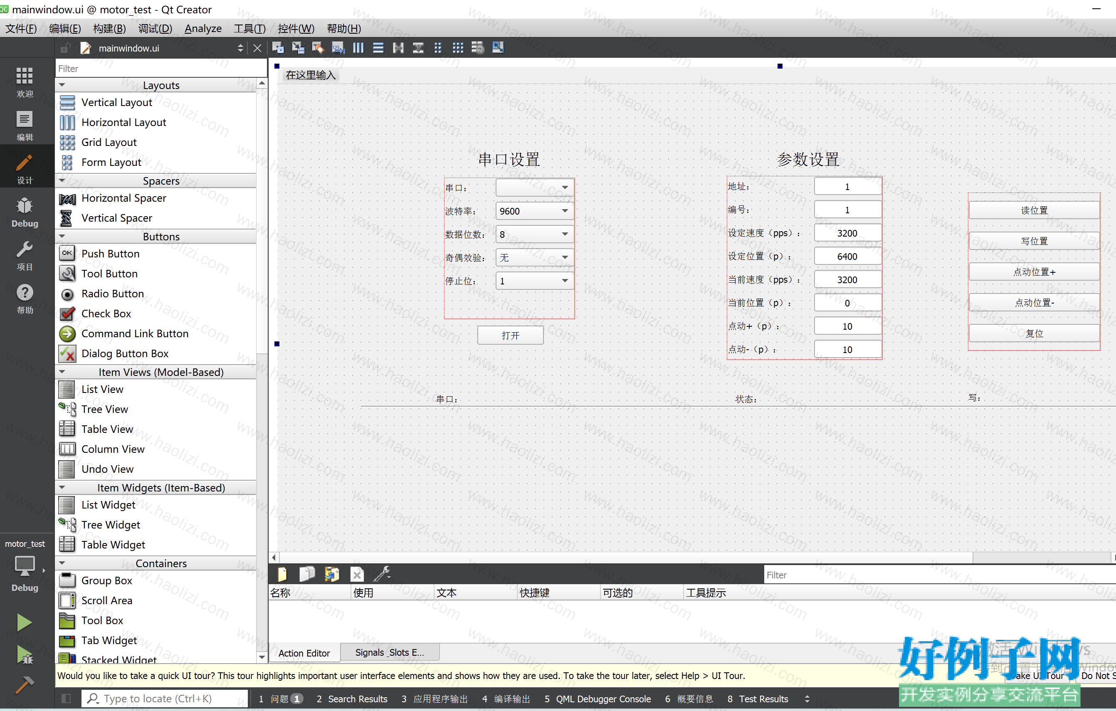1116x711 pixels.
Task: Click the Start Debugging run icon
Action: [x=24, y=654]
